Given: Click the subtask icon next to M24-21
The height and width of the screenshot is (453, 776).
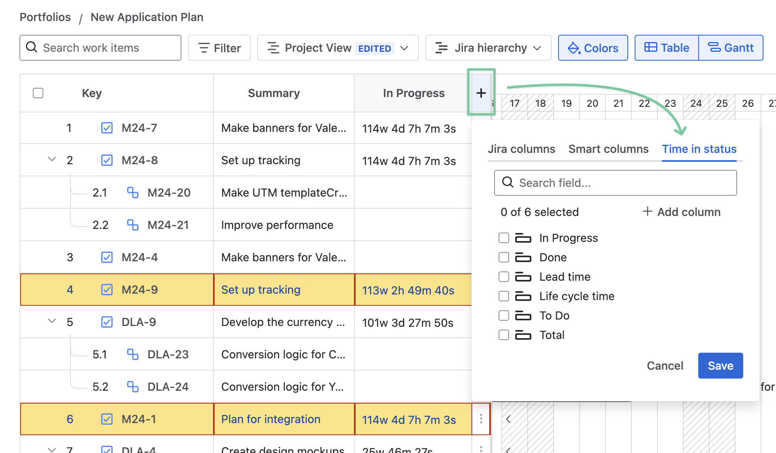Looking at the screenshot, I should (x=132, y=225).
